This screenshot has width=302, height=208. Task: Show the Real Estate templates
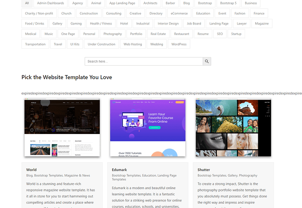pos(158,34)
